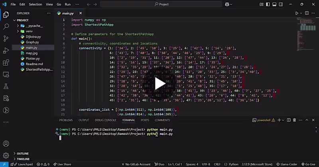Switch to the PROBLEMS panel tab

[66, 120]
